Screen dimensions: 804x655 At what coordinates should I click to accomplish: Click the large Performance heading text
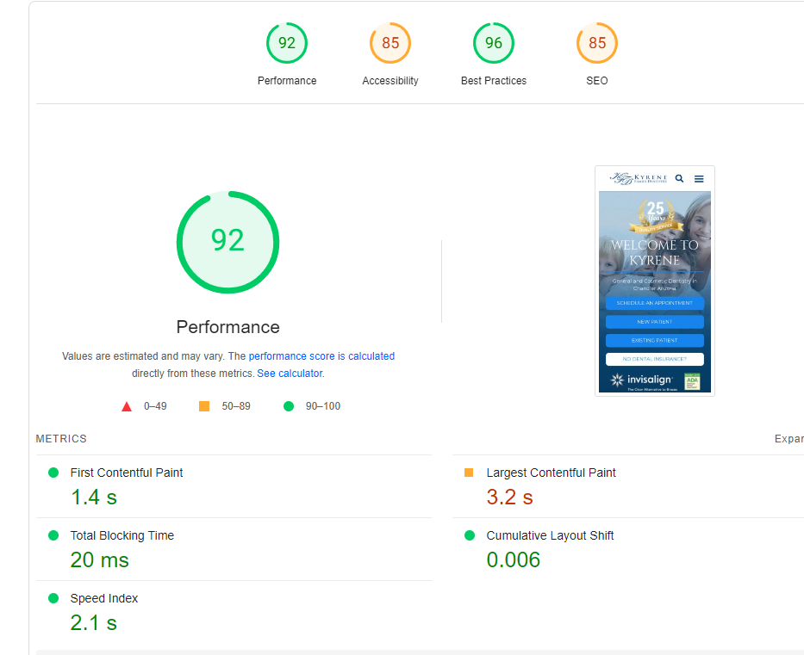point(228,327)
